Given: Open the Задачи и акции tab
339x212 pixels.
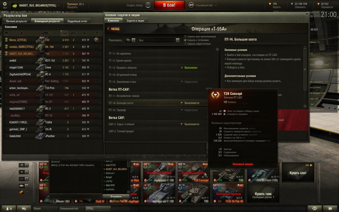Looking at the screenshot, I should tap(135, 21).
